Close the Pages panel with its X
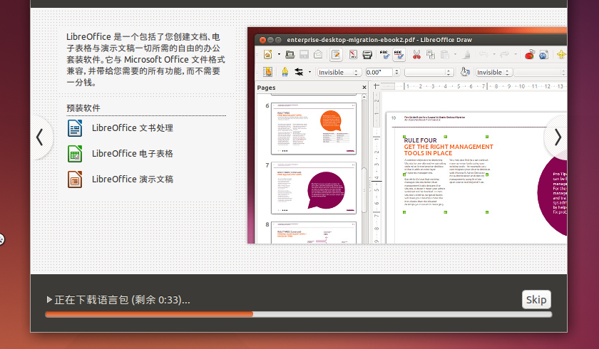 tap(364, 88)
